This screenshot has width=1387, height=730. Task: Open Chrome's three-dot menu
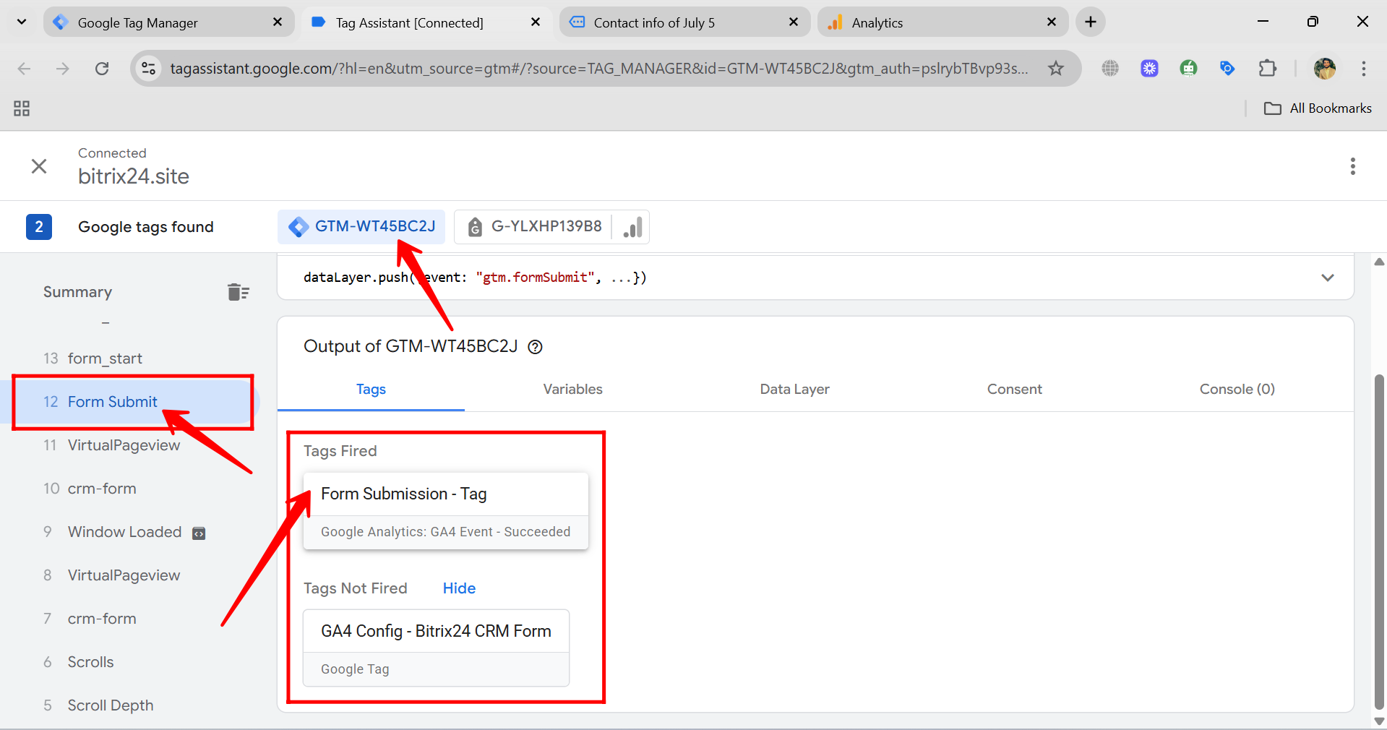(1364, 69)
